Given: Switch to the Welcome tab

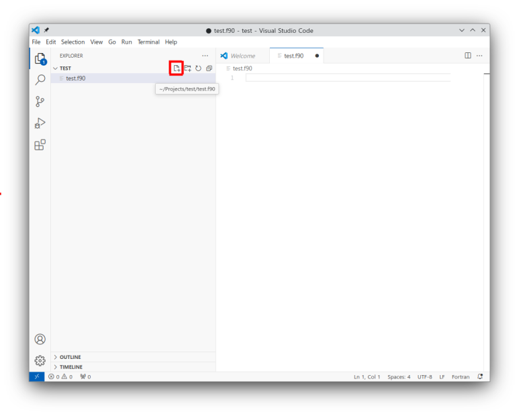Looking at the screenshot, I should tap(242, 56).
